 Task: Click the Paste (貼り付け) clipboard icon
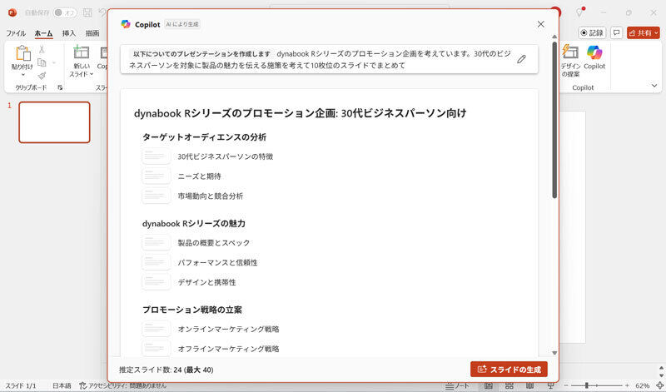coord(22,53)
